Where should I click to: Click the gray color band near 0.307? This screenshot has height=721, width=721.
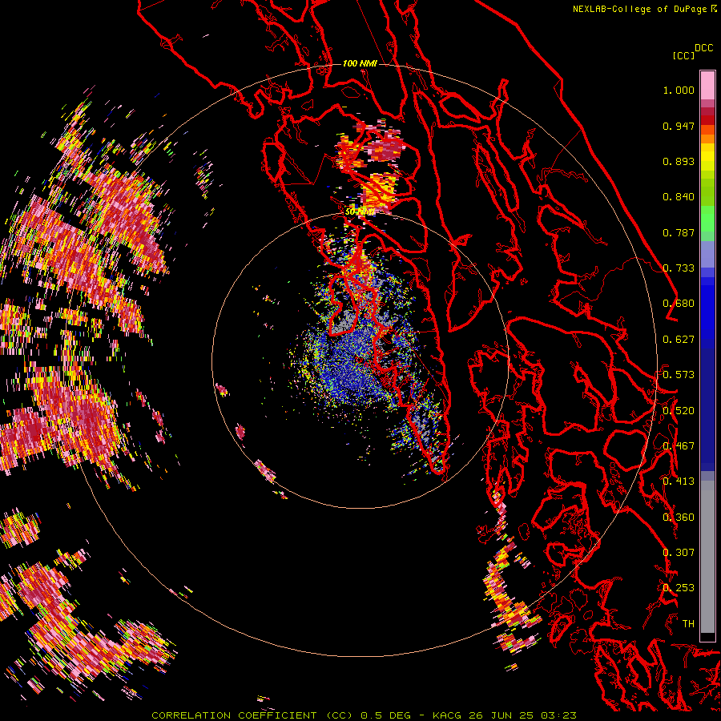pyautogui.click(x=707, y=557)
